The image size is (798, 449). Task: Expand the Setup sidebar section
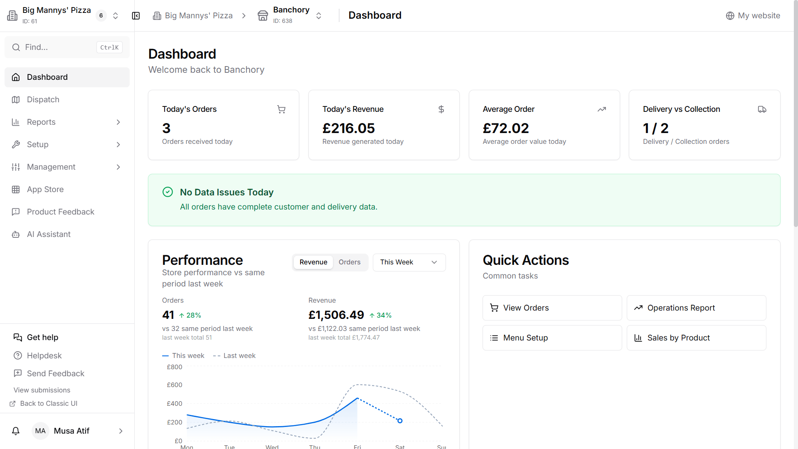pos(67,145)
